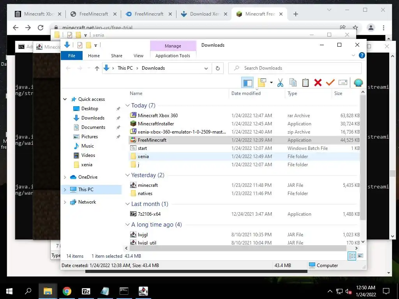Viewport: 399px width, 299px height.
Task: Open Customize Quick Access Toolbar dropdown
Action: [95, 46]
